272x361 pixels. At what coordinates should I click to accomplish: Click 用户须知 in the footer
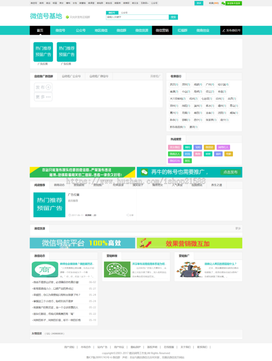69,347
